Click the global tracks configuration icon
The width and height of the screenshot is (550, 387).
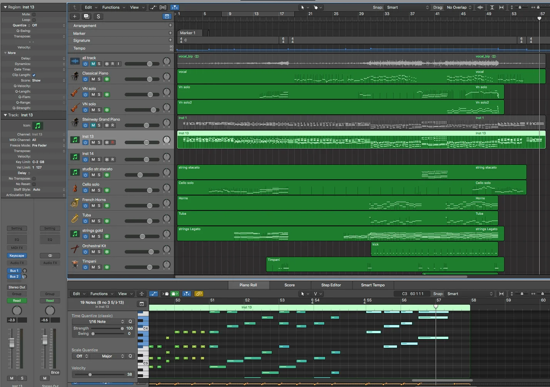167,17
